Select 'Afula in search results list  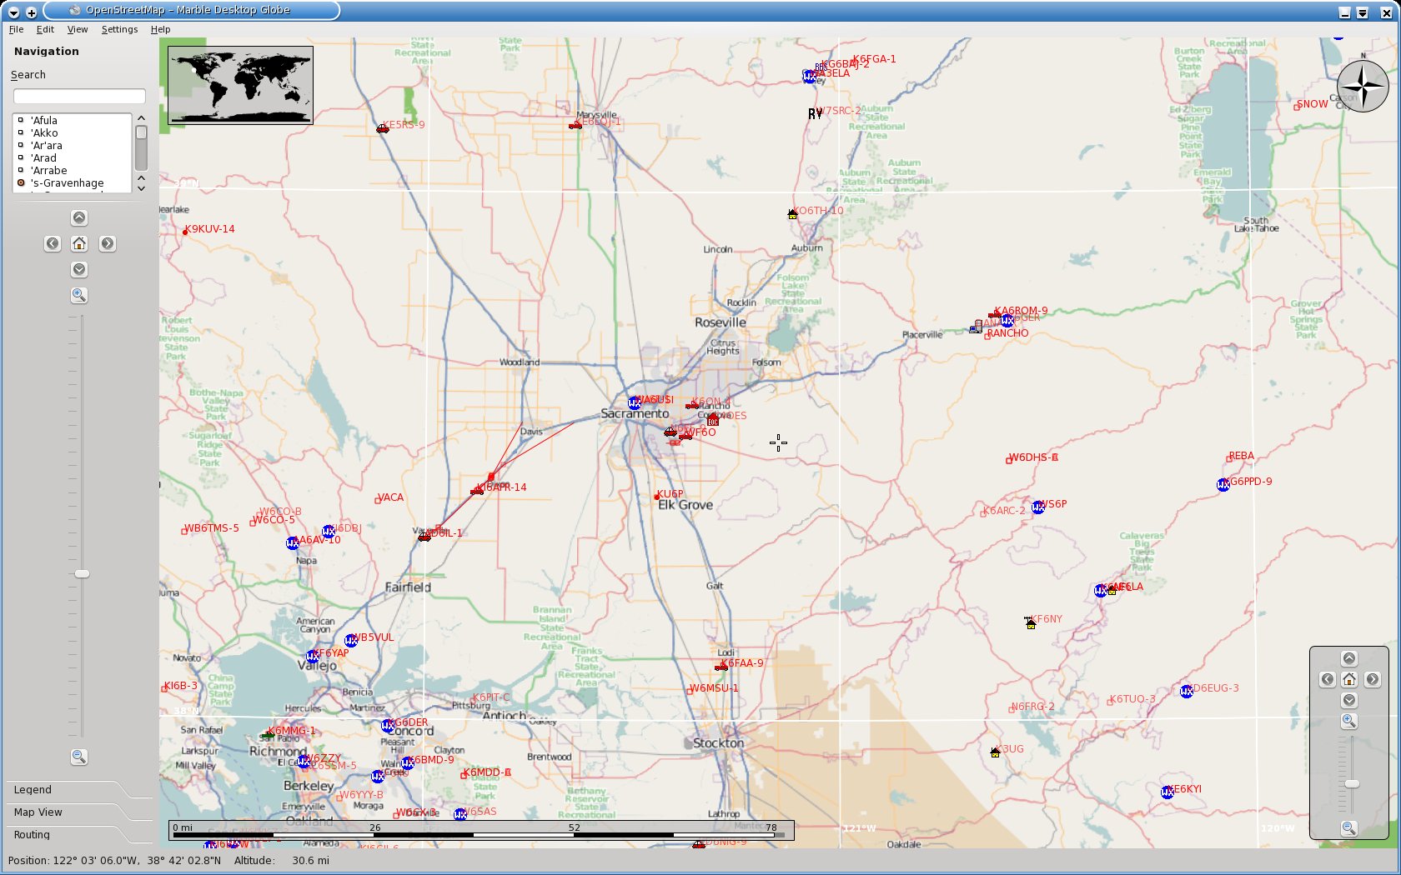72,120
